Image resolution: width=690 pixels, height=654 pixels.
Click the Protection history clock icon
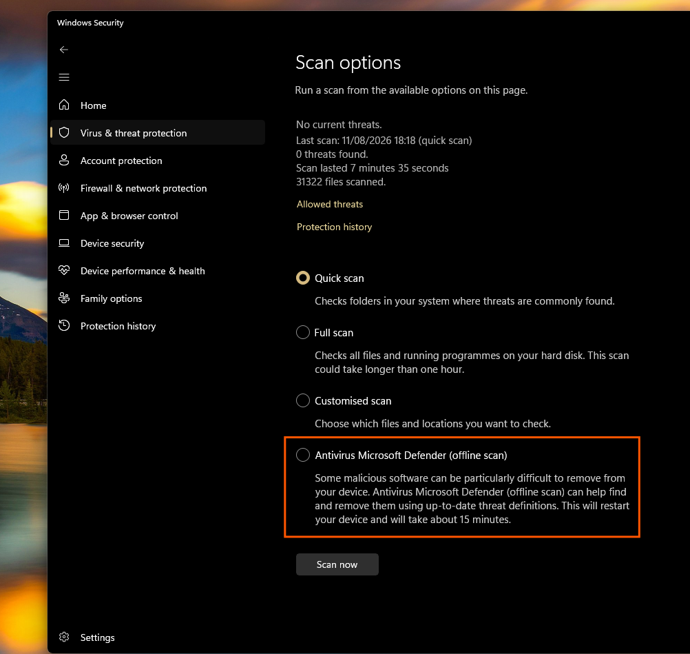click(x=64, y=325)
